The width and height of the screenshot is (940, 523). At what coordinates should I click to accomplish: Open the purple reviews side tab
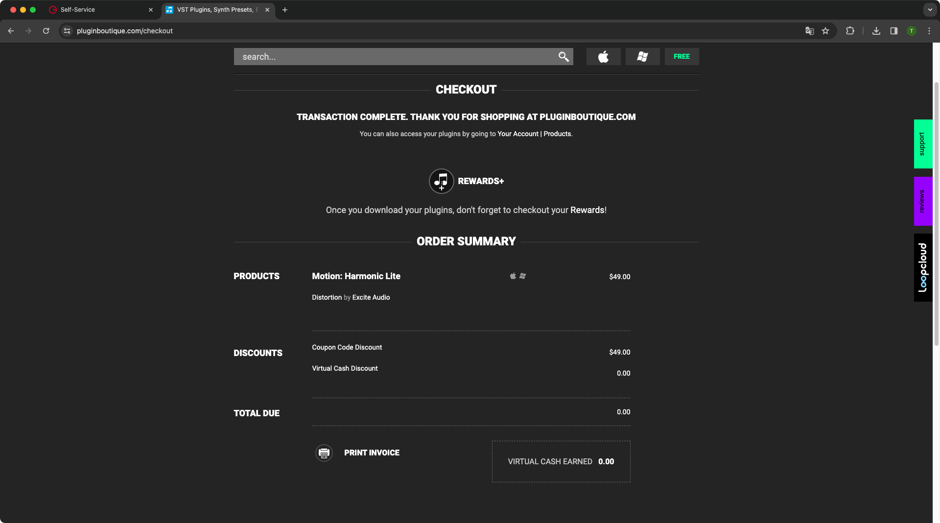(923, 201)
